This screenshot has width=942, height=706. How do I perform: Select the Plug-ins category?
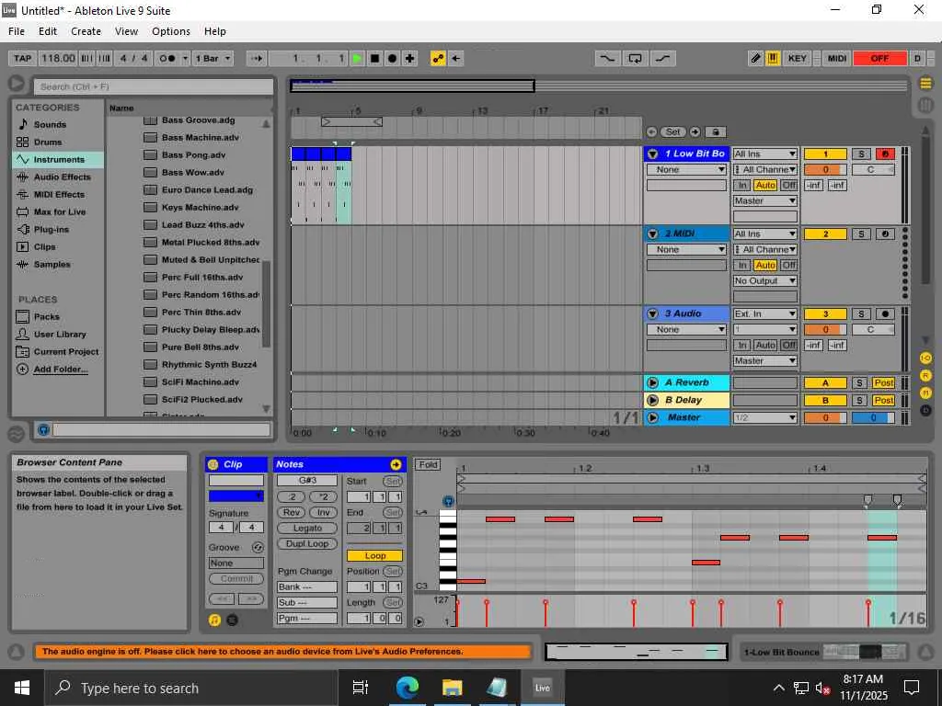click(x=58, y=229)
